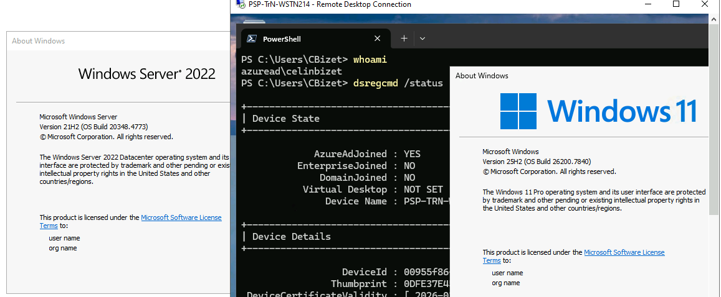Viewport: 721px width, 297px height.
Task: Click 'Windows Server 2022' heading
Action: pos(146,74)
